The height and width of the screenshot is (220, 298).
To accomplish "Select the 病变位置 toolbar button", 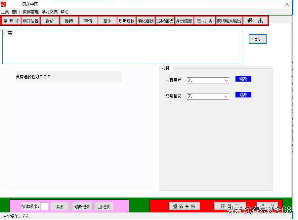I will coord(30,20).
